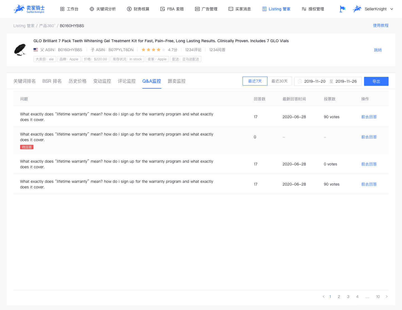
Task: Select 最近7天 range toggle
Action: tap(255, 81)
